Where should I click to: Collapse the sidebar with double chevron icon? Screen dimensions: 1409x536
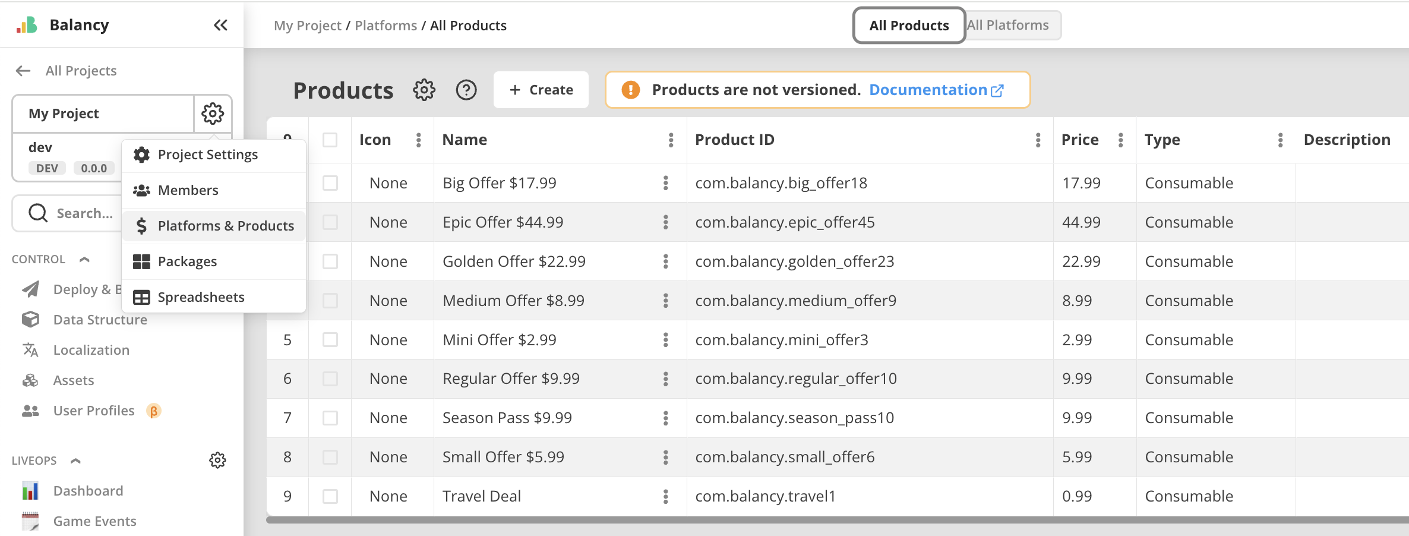point(220,25)
